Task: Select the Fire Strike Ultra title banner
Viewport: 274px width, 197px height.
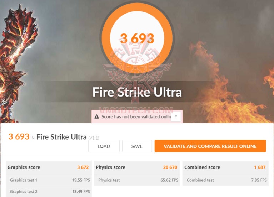Action: (x=137, y=92)
